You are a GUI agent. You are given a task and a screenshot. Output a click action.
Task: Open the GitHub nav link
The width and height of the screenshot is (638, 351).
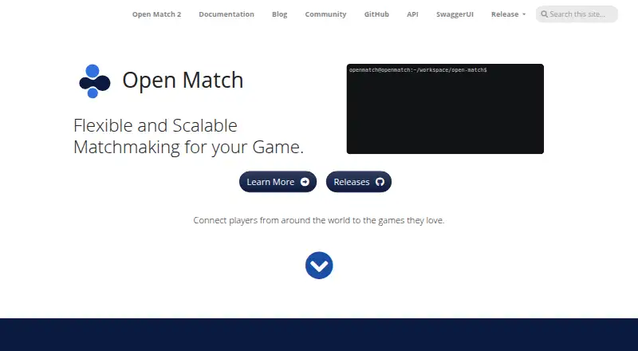point(376,14)
